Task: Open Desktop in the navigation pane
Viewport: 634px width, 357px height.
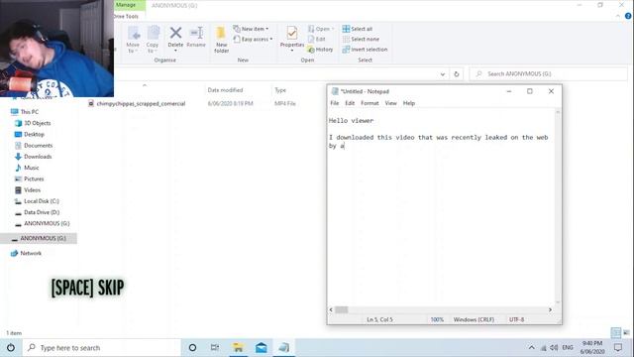Action: [30, 135]
